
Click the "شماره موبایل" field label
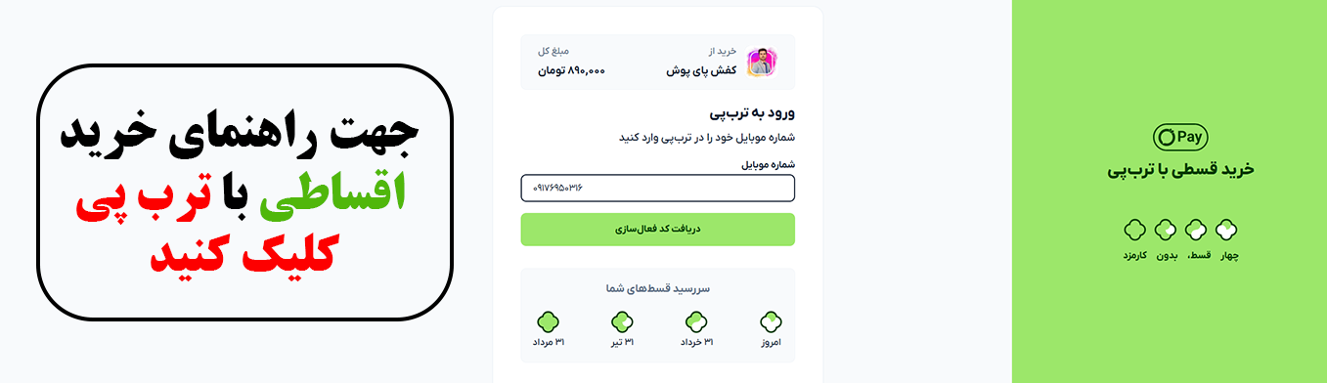coord(769,165)
